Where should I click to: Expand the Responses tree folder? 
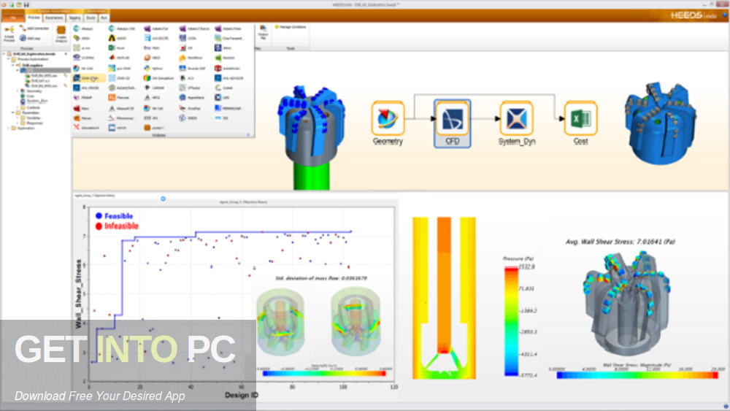pos(18,123)
